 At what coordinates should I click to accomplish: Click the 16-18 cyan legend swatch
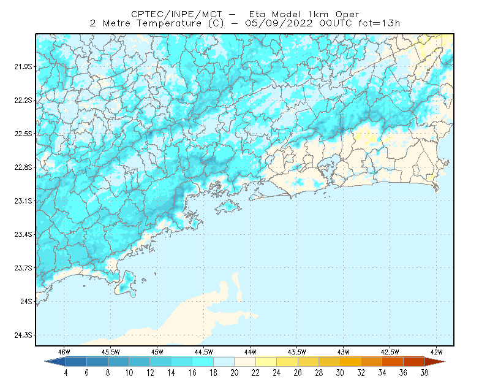tap(203, 361)
